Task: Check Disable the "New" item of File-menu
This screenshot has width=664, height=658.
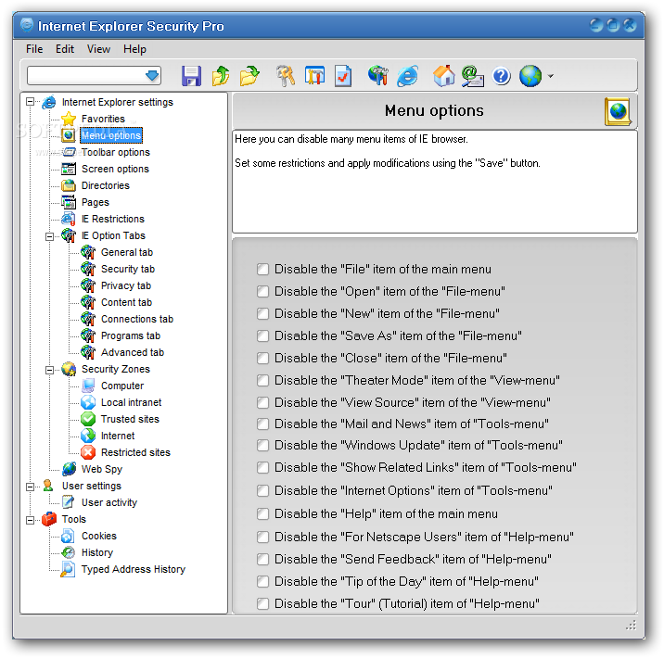Action: click(263, 313)
